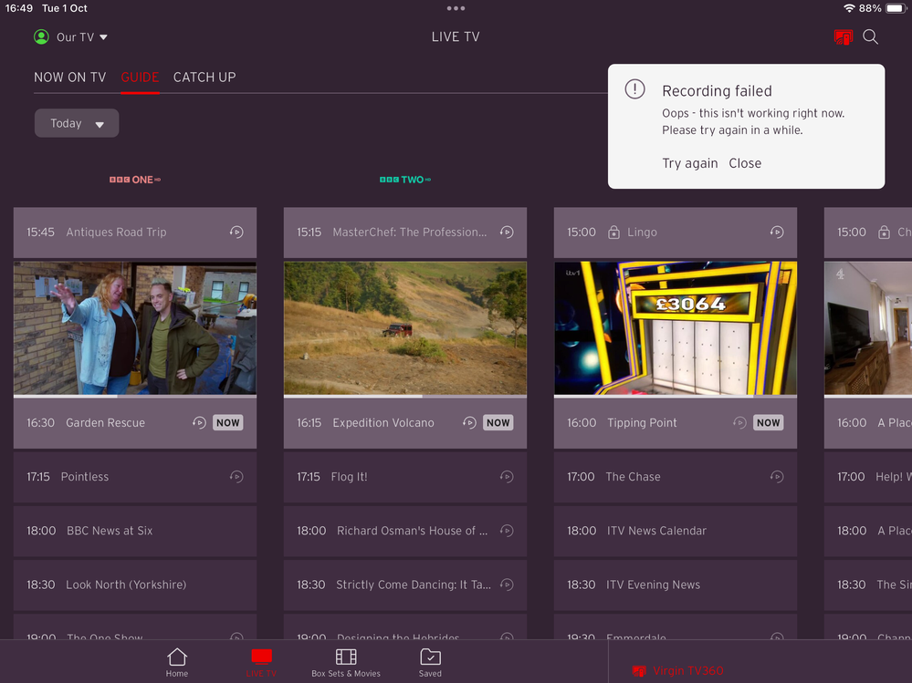
Task: Tap the NOW badge on Expedition Volcano
Action: click(498, 423)
